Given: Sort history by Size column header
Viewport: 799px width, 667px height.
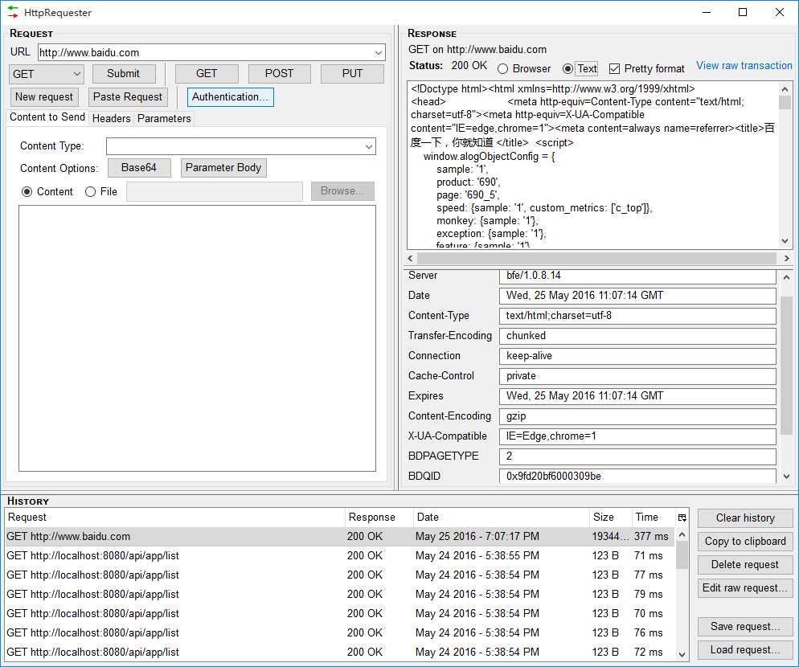Looking at the screenshot, I should 610,518.
